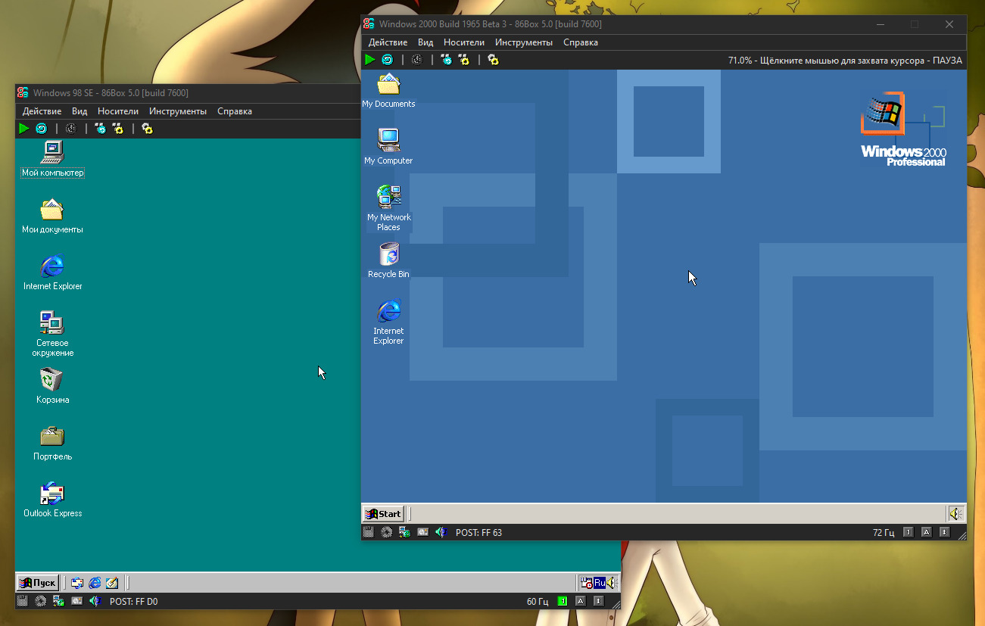Select the Мои документы desktop icon
This screenshot has height=626, width=985.
52,216
